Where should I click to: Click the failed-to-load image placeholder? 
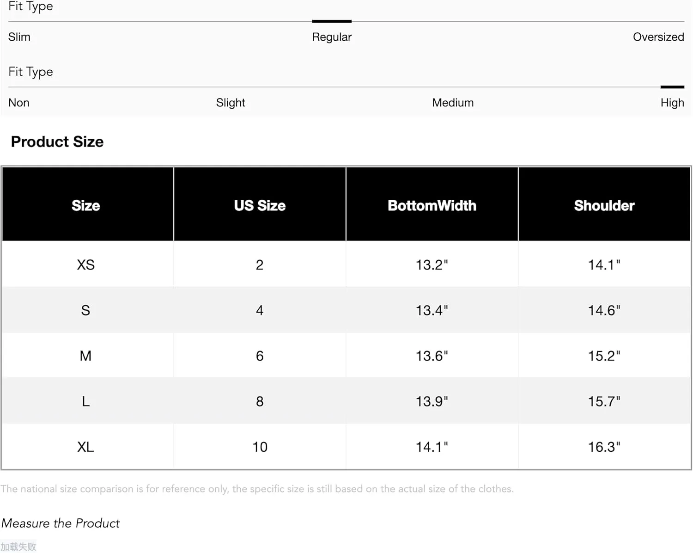pos(18,547)
